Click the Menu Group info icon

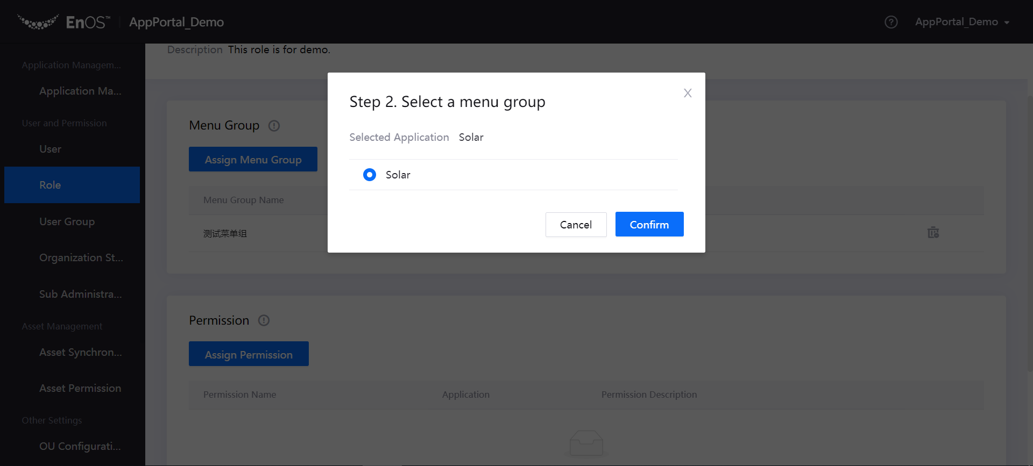[274, 126]
